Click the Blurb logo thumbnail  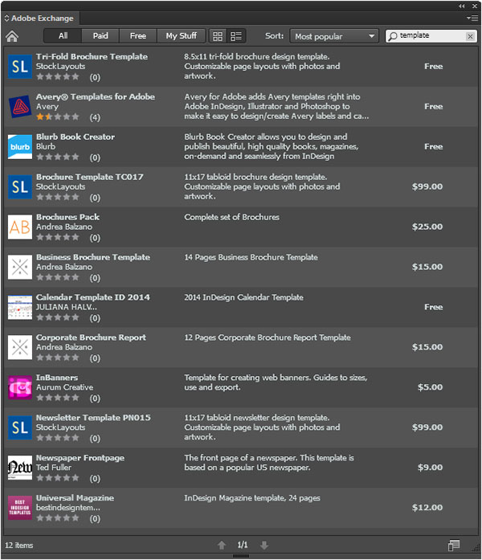(x=20, y=146)
